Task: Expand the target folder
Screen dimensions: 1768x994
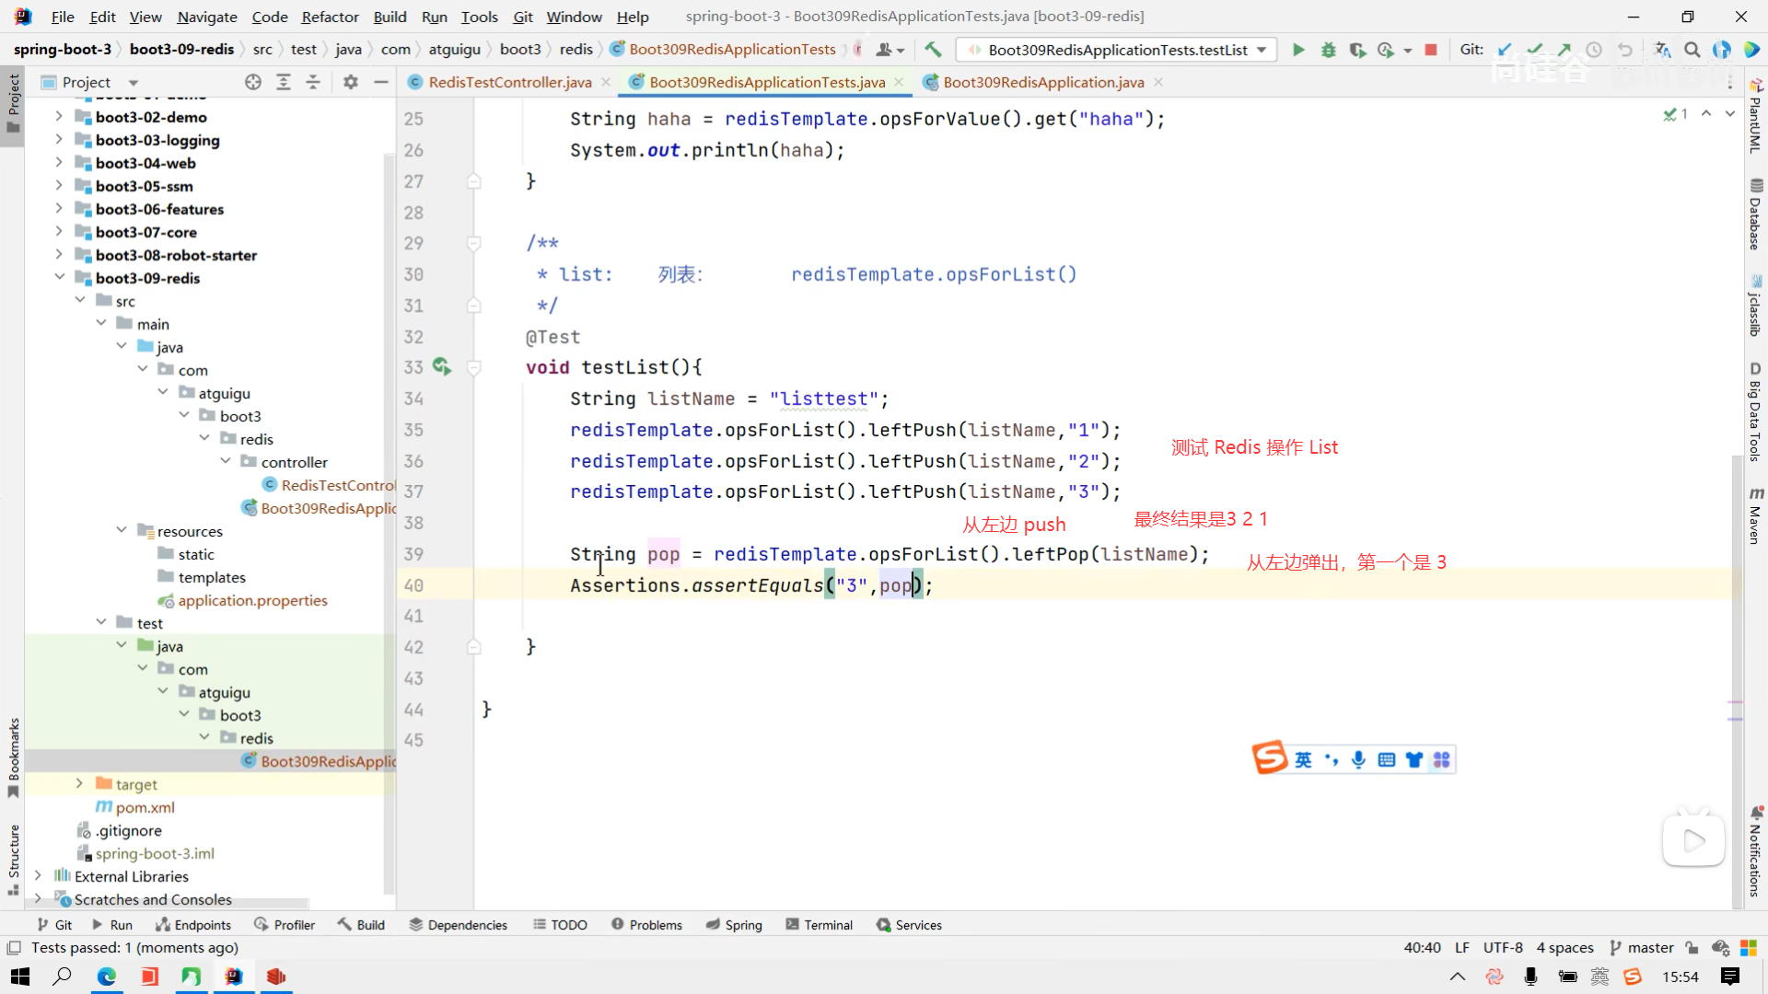Action: pos(79,784)
